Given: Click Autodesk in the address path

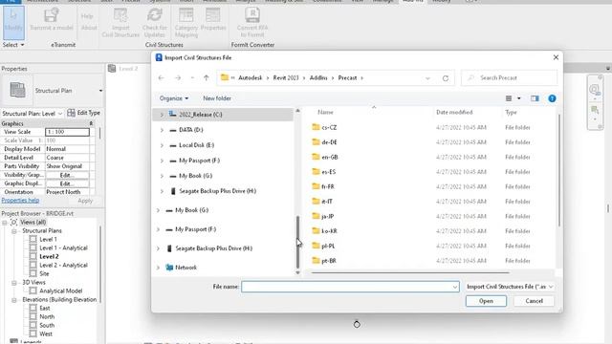Looking at the screenshot, I should [251, 78].
